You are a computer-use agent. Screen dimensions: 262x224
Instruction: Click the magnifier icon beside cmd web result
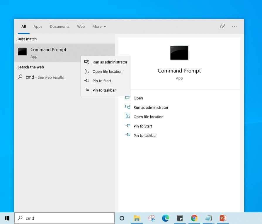coord(20,77)
